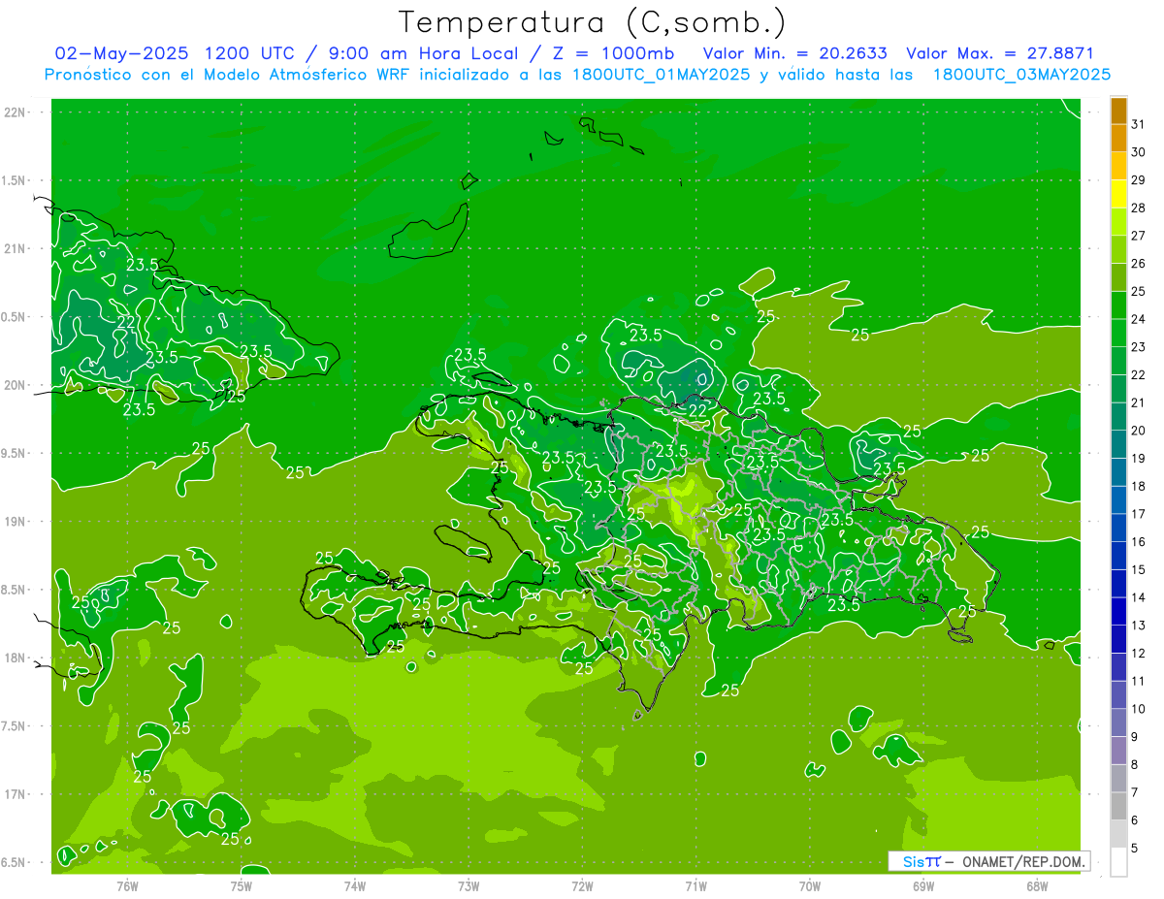Click the "7.5N" latitude label

tap(15, 726)
